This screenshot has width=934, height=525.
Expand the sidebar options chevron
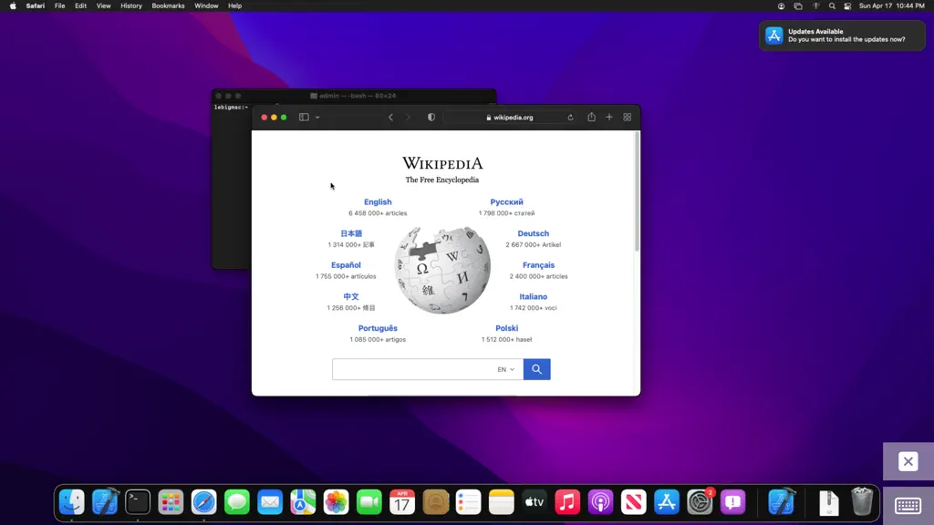coord(317,118)
